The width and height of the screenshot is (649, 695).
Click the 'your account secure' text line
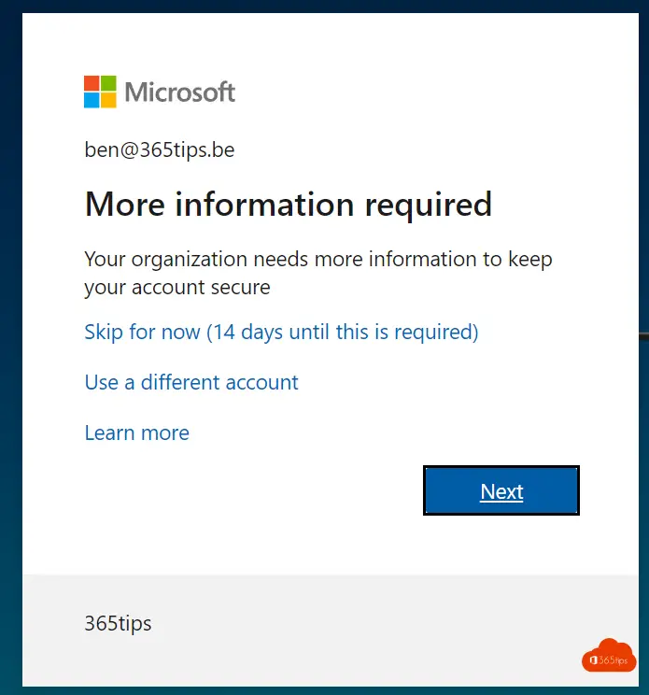(177, 287)
